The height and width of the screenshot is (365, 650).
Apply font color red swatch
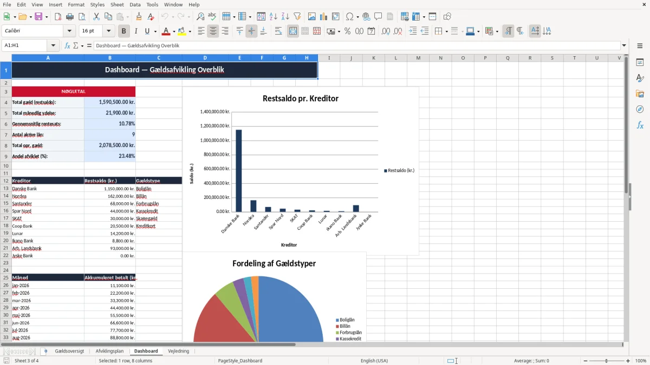166,31
